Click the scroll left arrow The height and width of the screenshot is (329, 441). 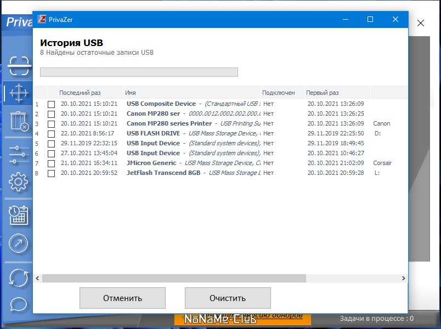pyautogui.click(x=37, y=278)
